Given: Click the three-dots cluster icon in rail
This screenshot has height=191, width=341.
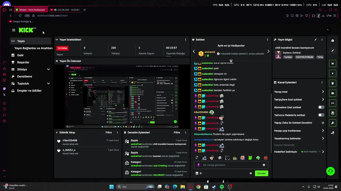Looking at the screenshot, I should [x=332, y=133].
